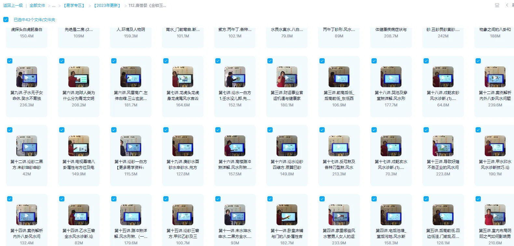Open 全部文件 breadcrumb
This screenshot has width=514, height=246.
click(37, 6)
